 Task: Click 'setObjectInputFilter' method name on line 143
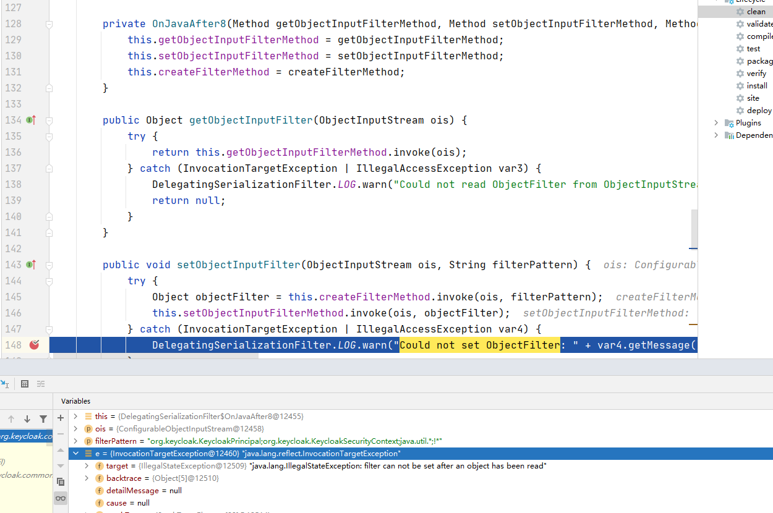pyautogui.click(x=239, y=265)
